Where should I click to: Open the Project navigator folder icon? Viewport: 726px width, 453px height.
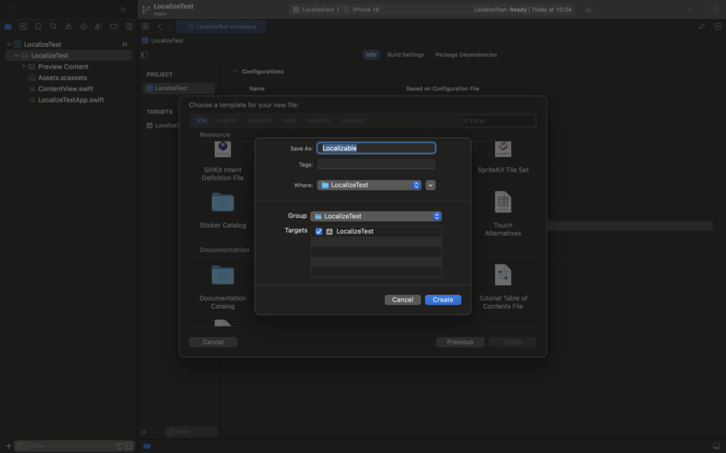coord(8,26)
